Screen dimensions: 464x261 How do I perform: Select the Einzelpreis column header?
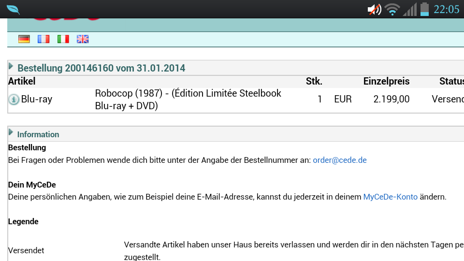[x=387, y=81]
